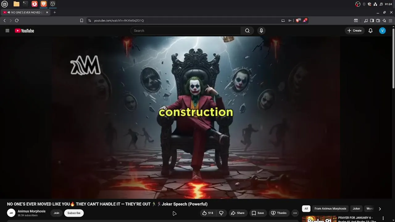Click the send/share arrow in the address bar

290,21
